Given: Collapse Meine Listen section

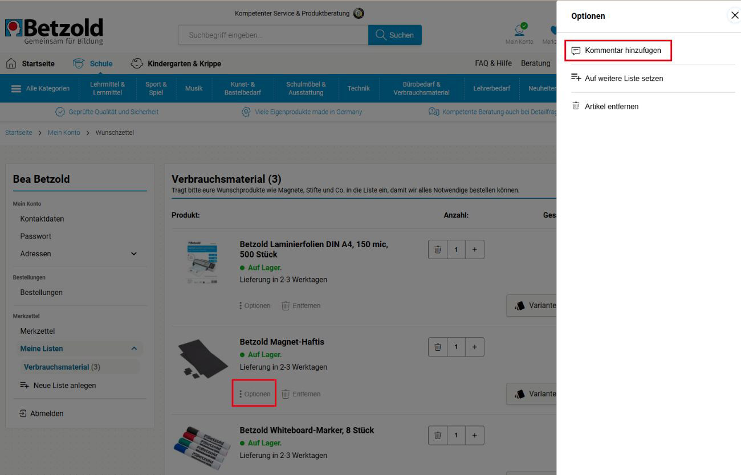Looking at the screenshot, I should pyautogui.click(x=134, y=349).
